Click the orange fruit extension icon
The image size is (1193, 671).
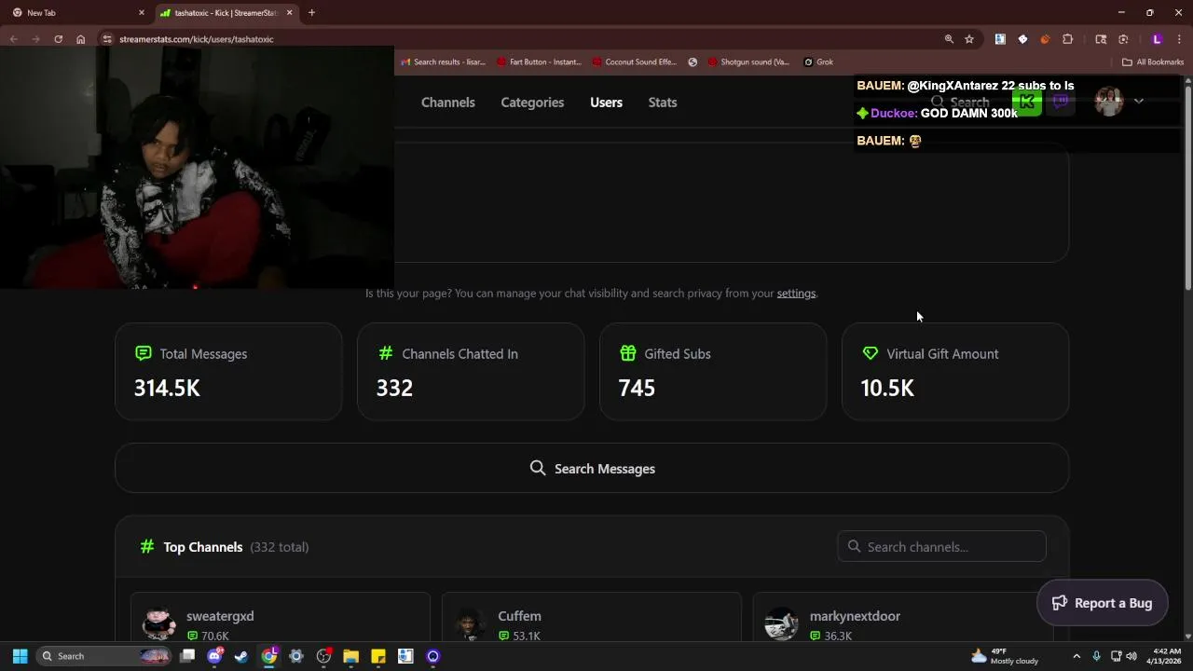pos(1045,39)
